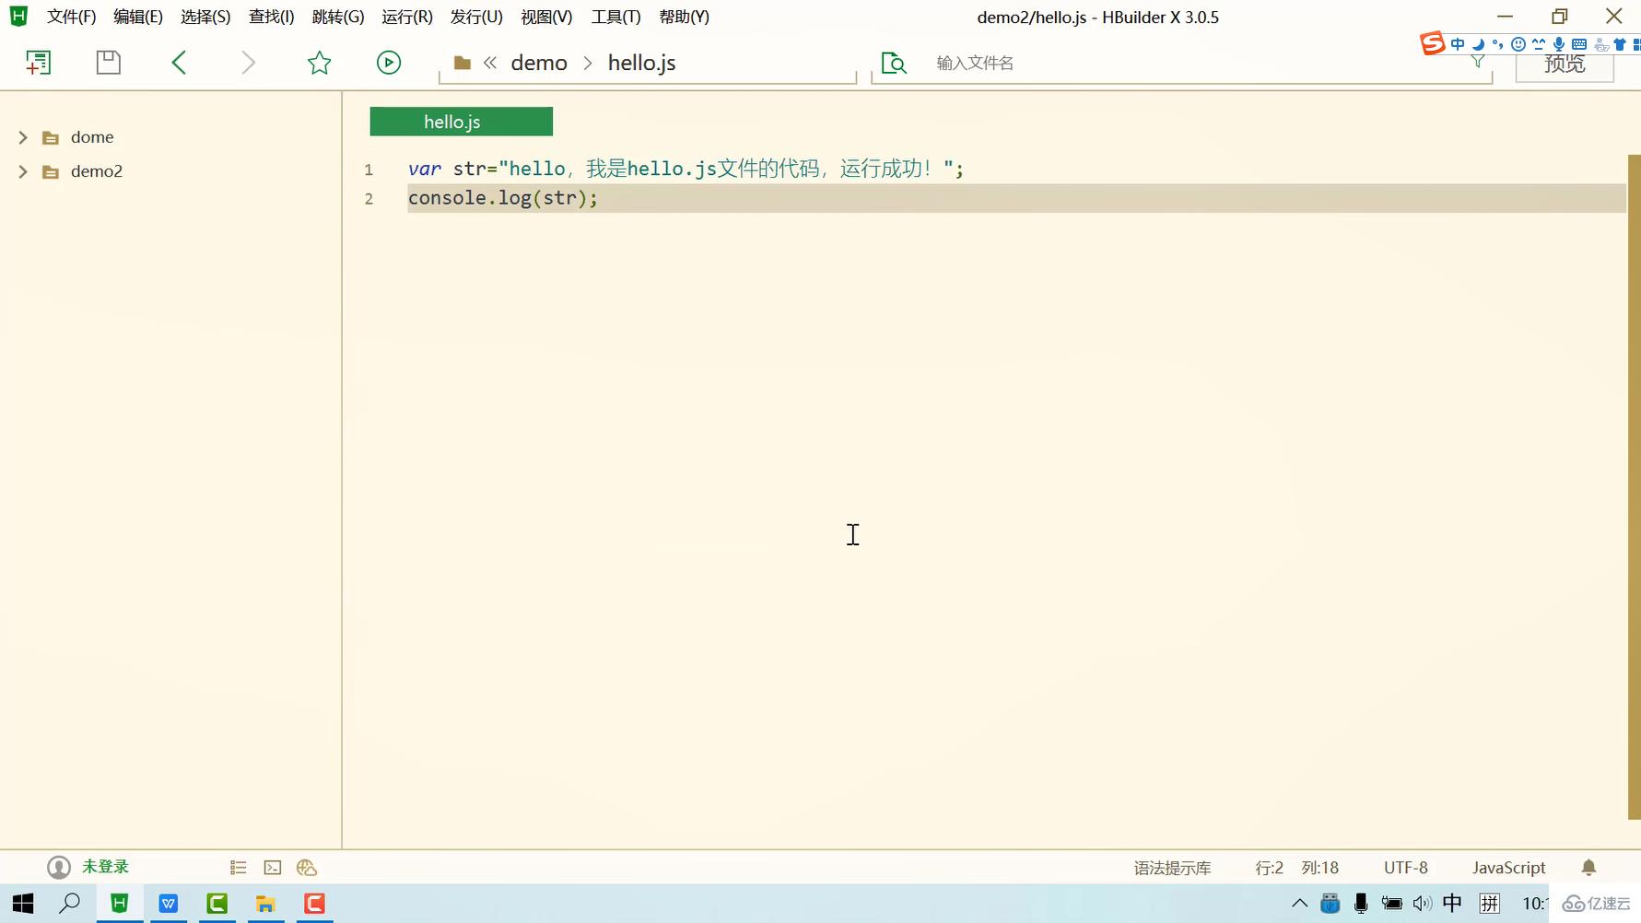Click line number 2 in the gutter

pyautogui.click(x=369, y=199)
